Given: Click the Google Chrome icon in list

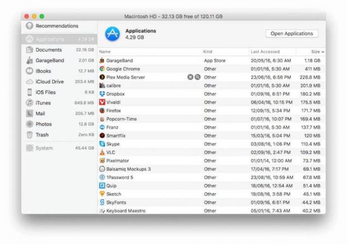Looking at the screenshot, I should (x=102, y=69).
